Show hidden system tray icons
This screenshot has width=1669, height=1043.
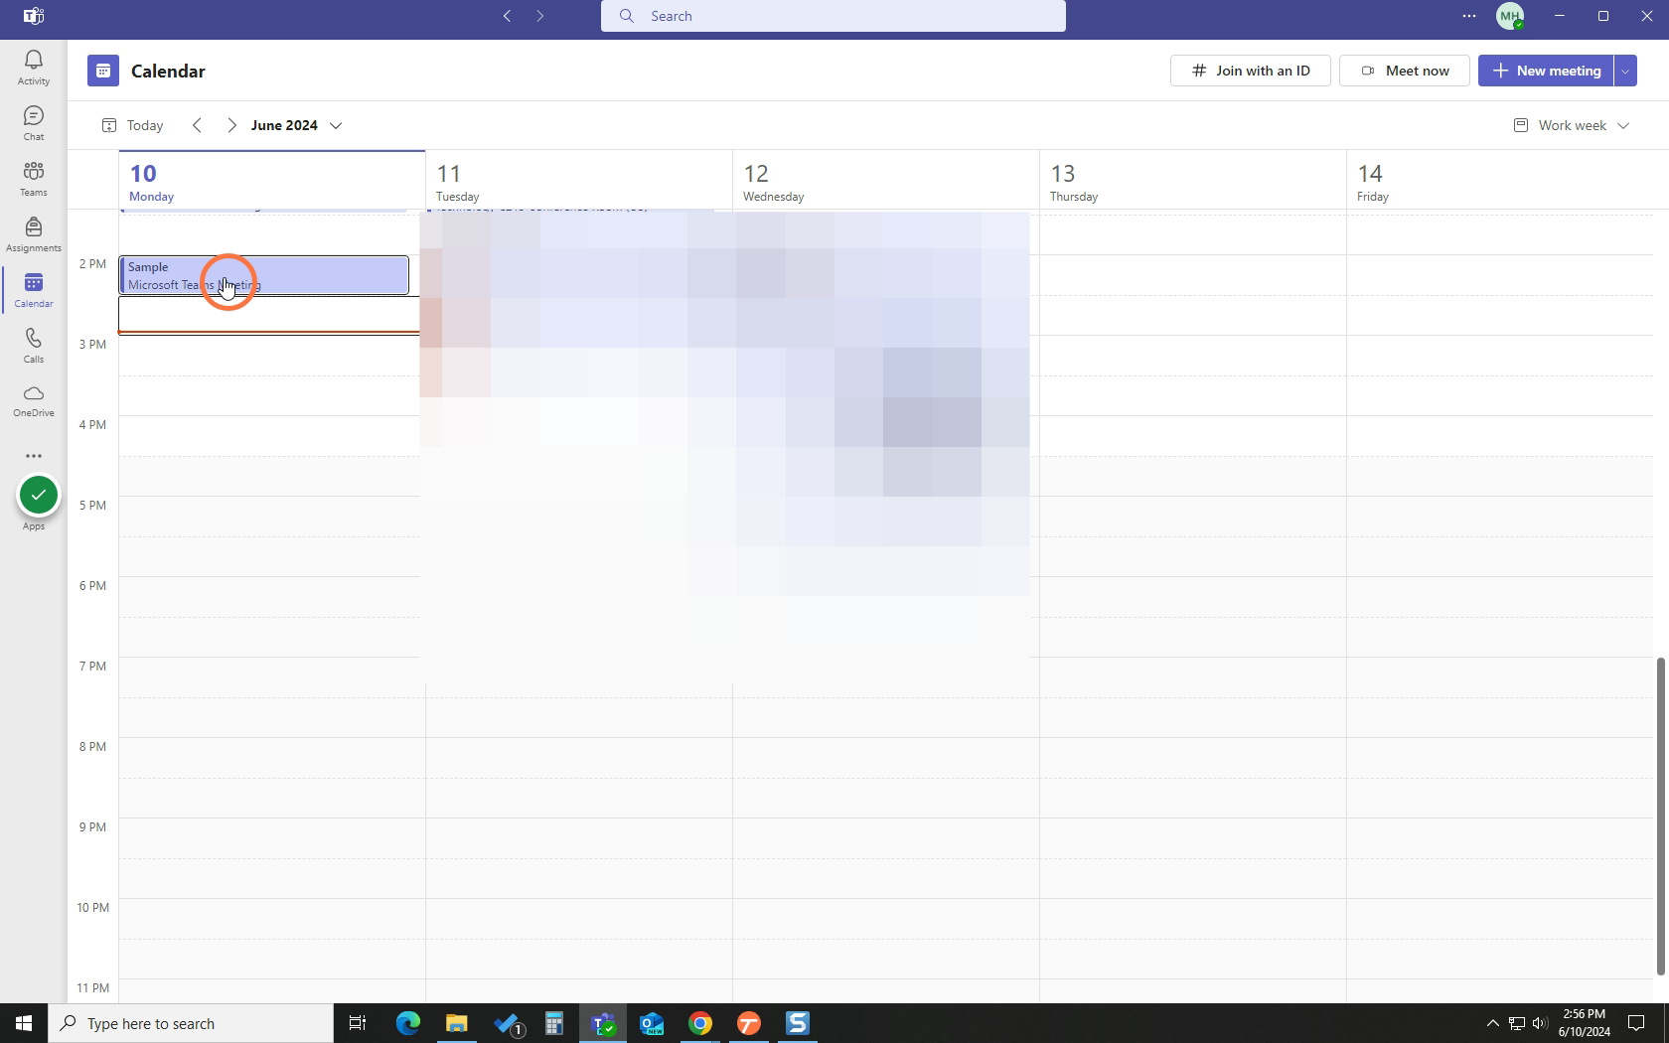click(x=1492, y=1023)
